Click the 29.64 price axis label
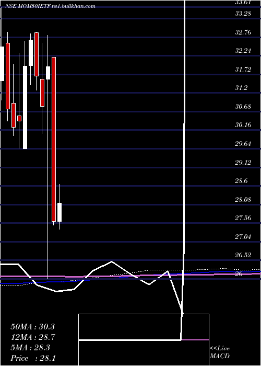The width and height of the screenshot is (261, 366). [243, 144]
